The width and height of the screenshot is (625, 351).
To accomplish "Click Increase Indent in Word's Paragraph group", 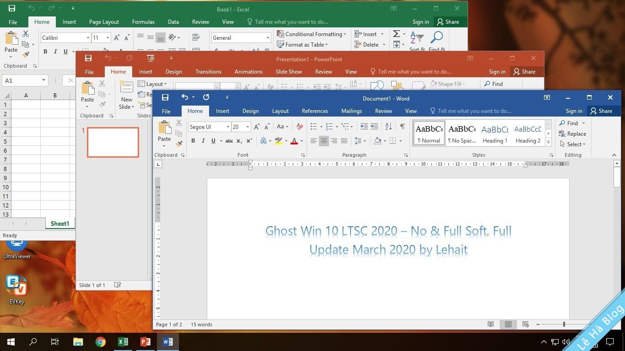I will pos(374,127).
